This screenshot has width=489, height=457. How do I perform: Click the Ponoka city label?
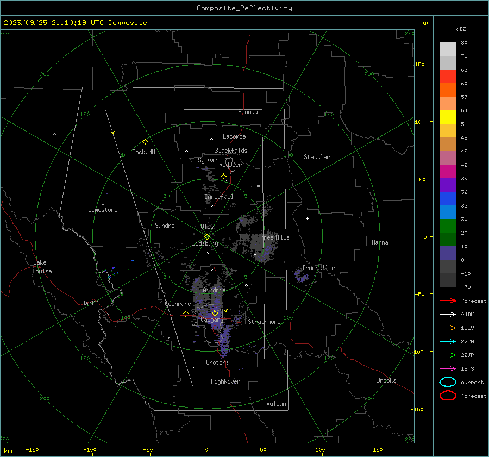pyautogui.click(x=248, y=112)
